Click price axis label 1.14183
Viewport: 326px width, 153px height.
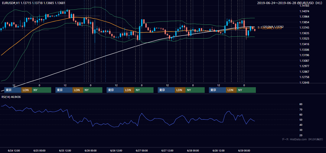(x=304, y=6)
